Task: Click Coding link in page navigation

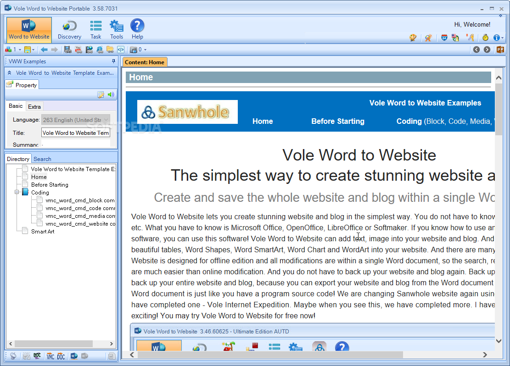Action: point(409,121)
